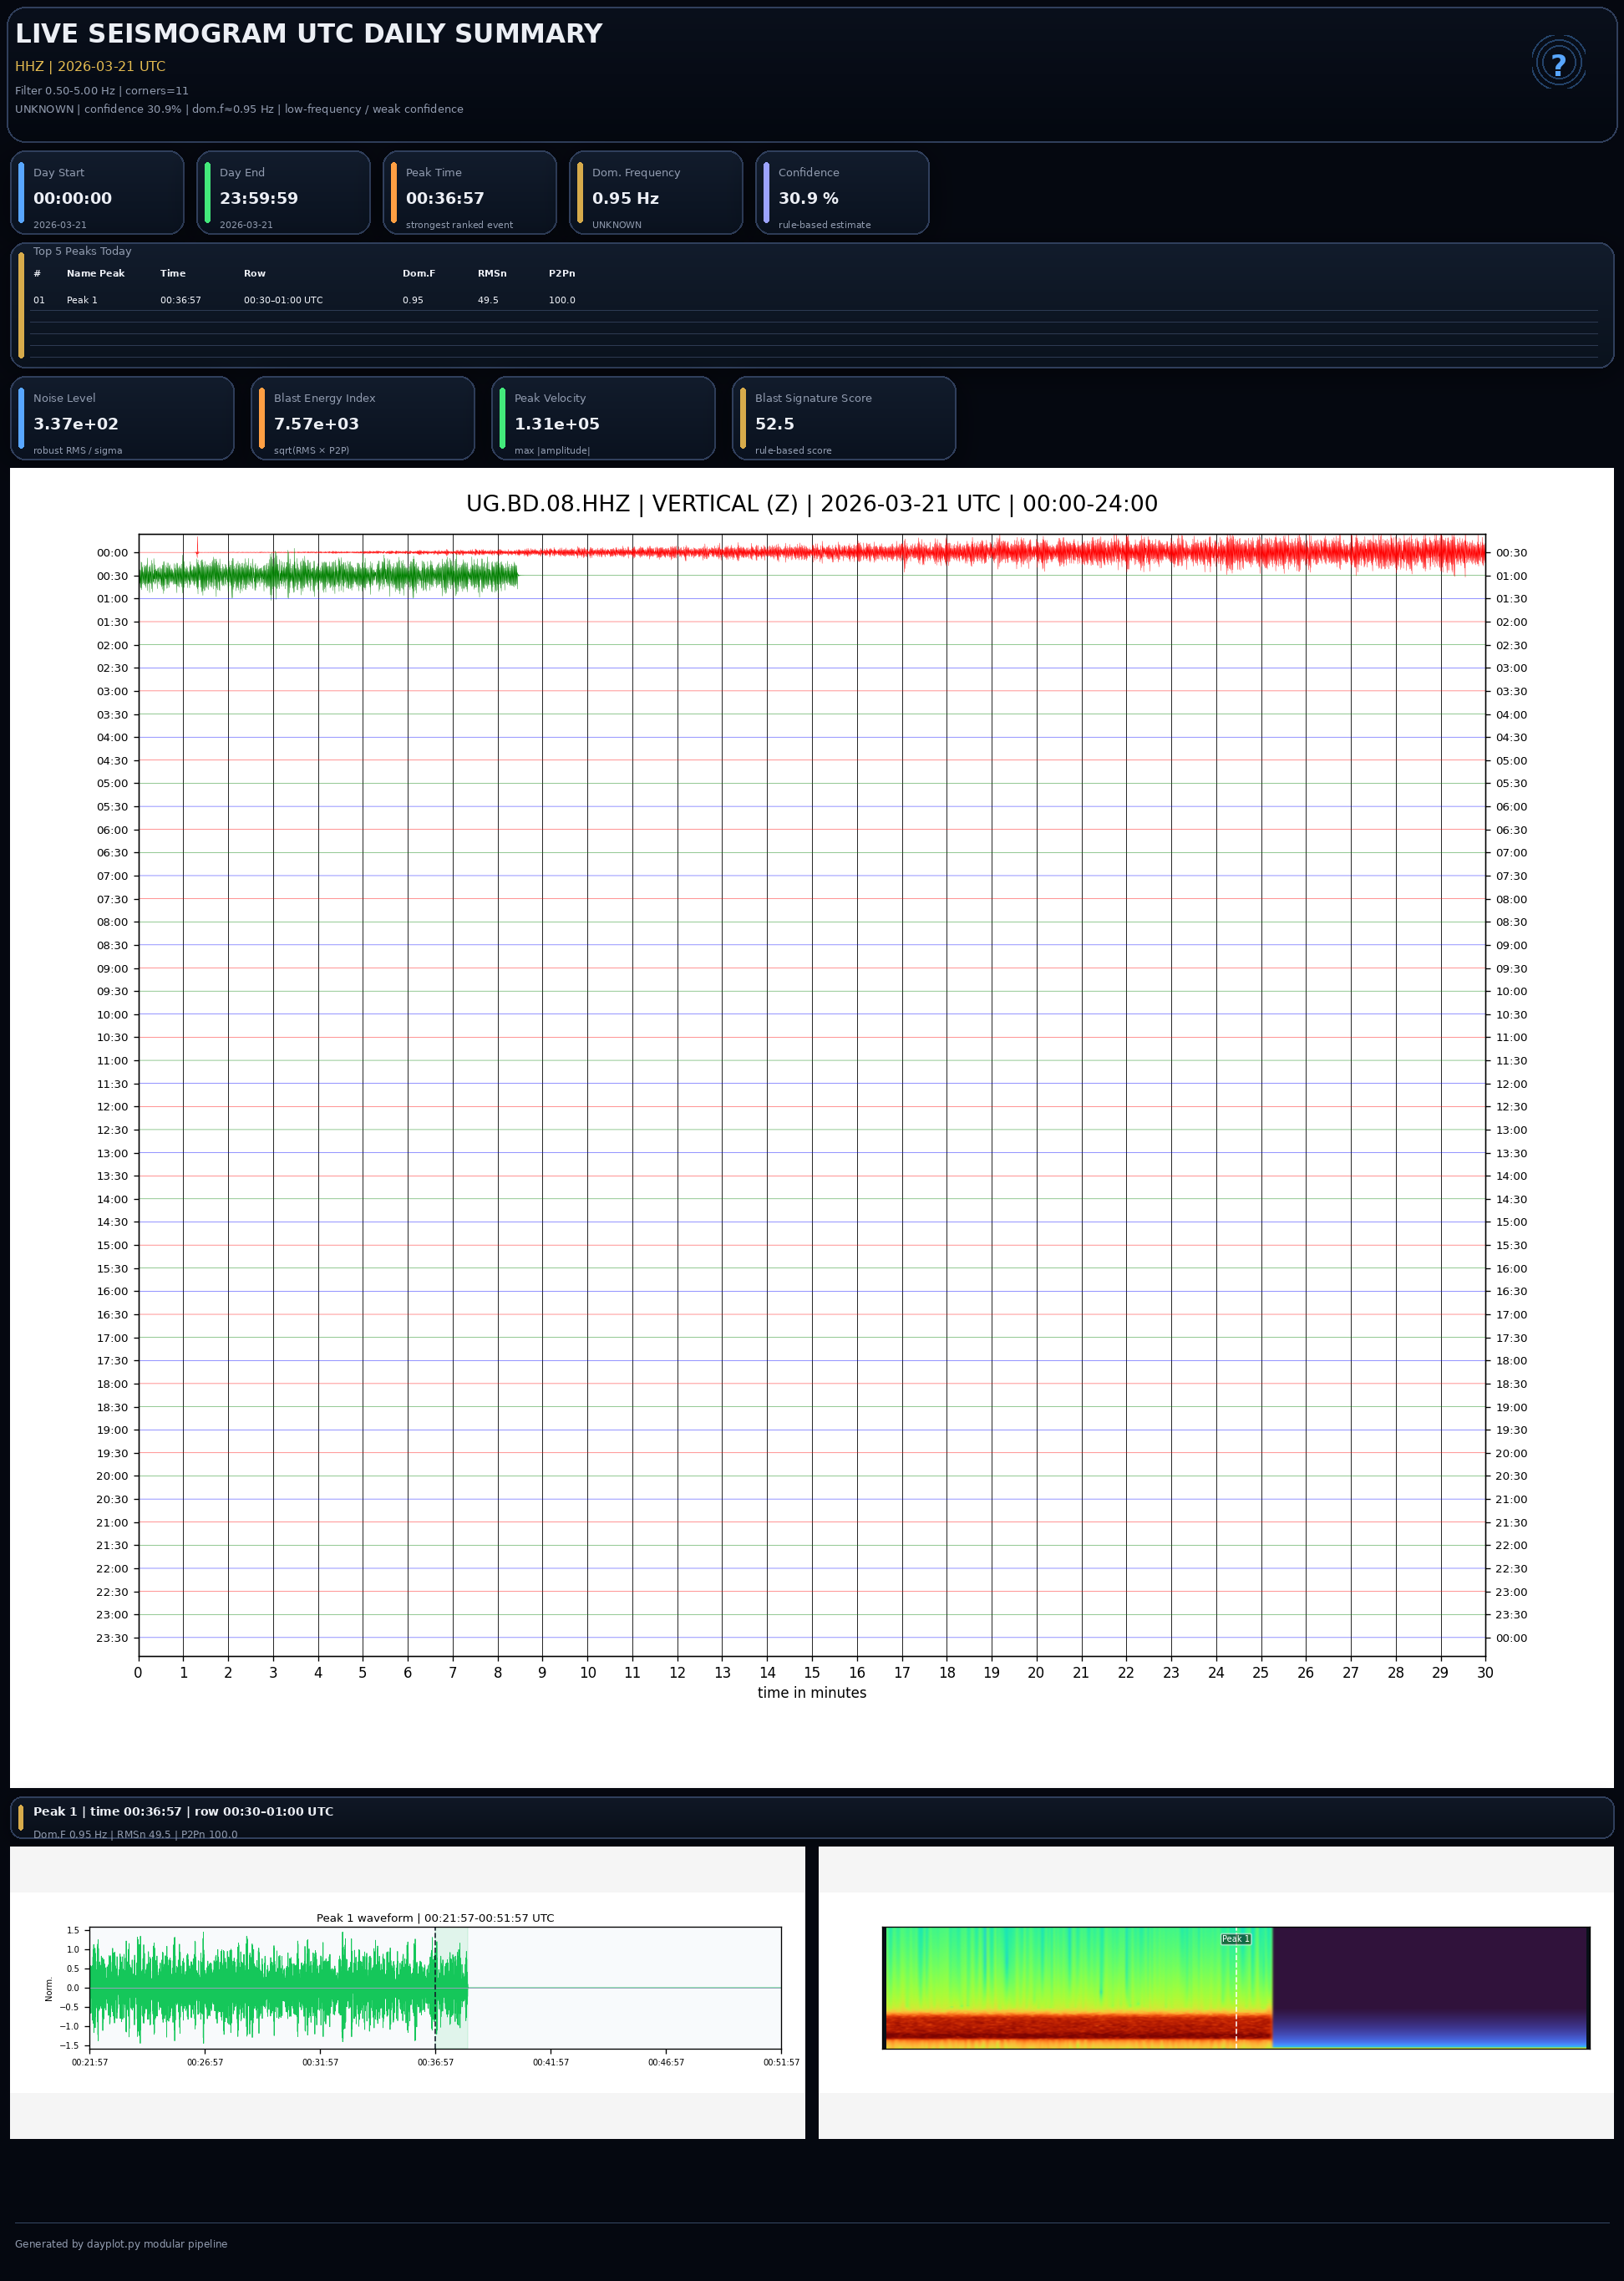
Task: Click the Confidence 30.9 % card
Action: [842, 193]
